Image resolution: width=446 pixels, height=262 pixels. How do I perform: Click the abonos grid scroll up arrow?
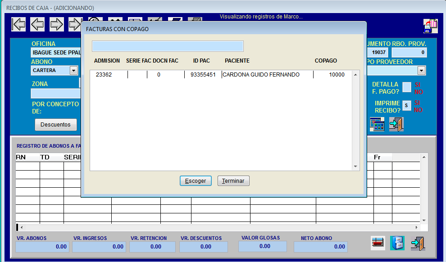point(424,157)
